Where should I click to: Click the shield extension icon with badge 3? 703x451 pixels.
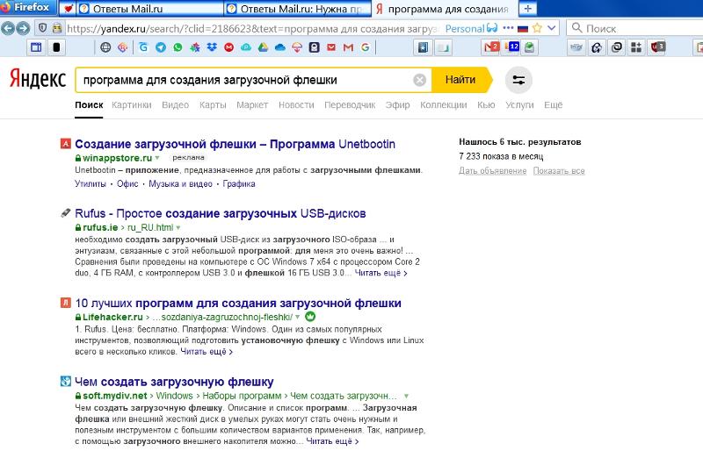pyautogui.click(x=657, y=47)
